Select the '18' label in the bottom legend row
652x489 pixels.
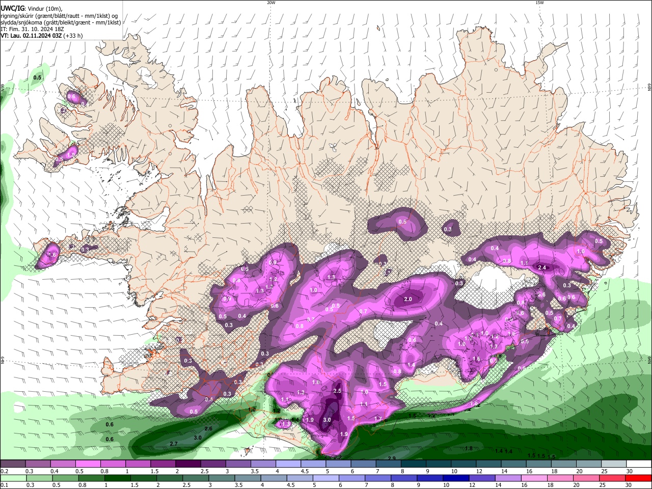coord(552,485)
